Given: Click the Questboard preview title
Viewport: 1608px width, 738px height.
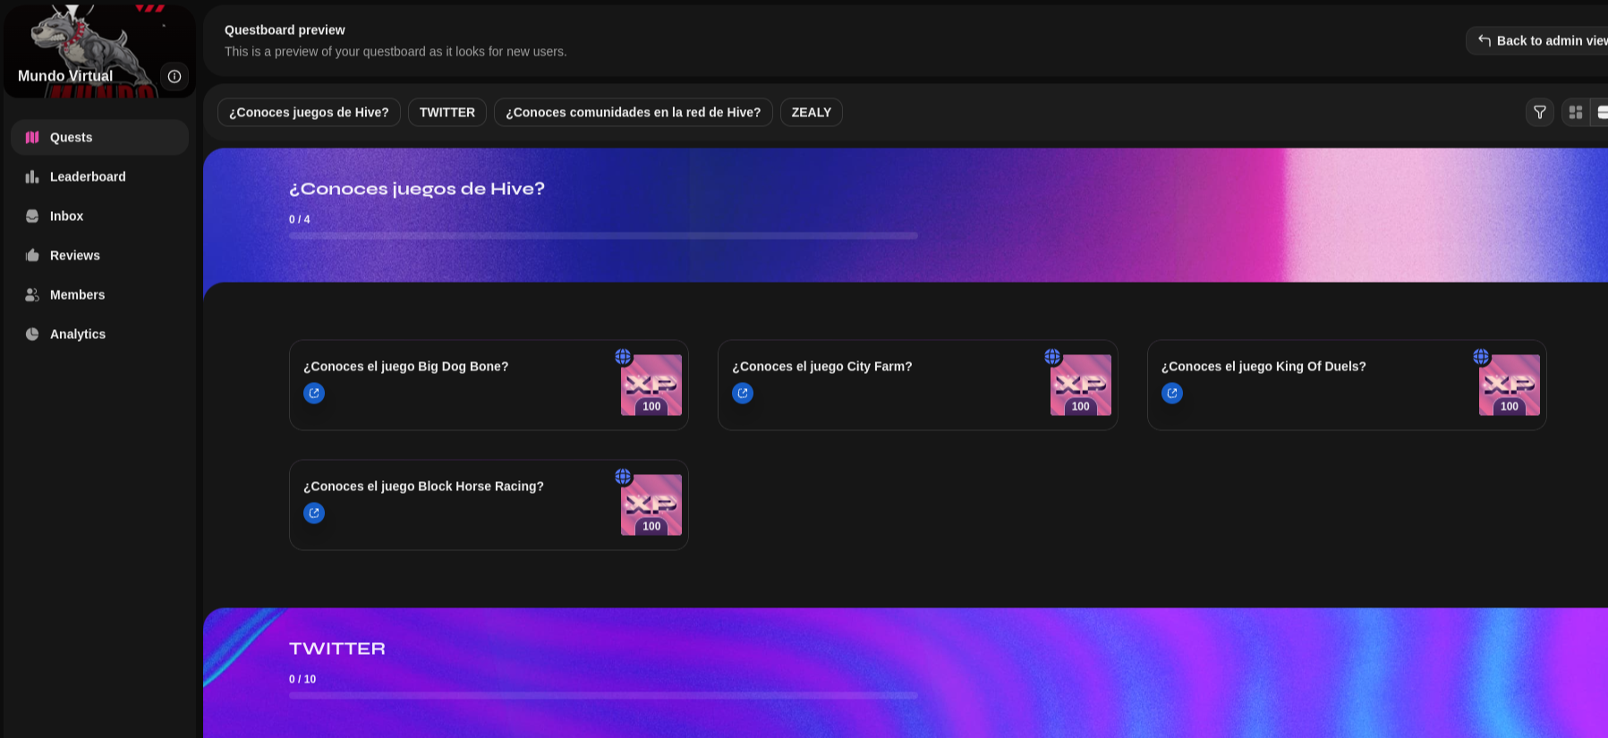Looking at the screenshot, I should coord(285,30).
